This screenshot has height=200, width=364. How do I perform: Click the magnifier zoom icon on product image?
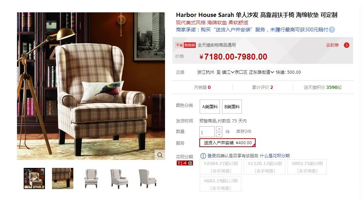[160, 155]
